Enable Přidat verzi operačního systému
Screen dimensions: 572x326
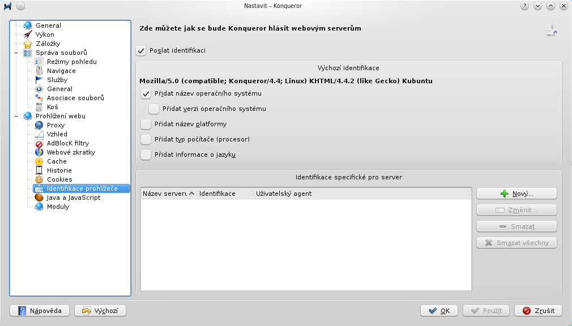[x=153, y=109]
